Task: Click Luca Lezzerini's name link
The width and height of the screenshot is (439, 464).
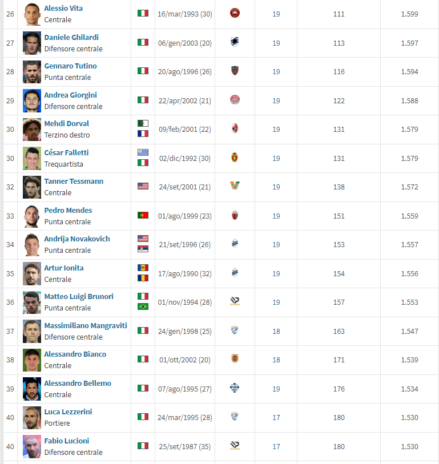Action: (x=68, y=411)
